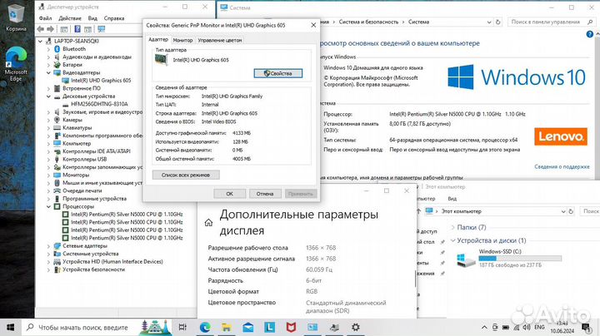Open the Mail app on taskbar
Viewport: 600px width, 336px height.
(248, 327)
